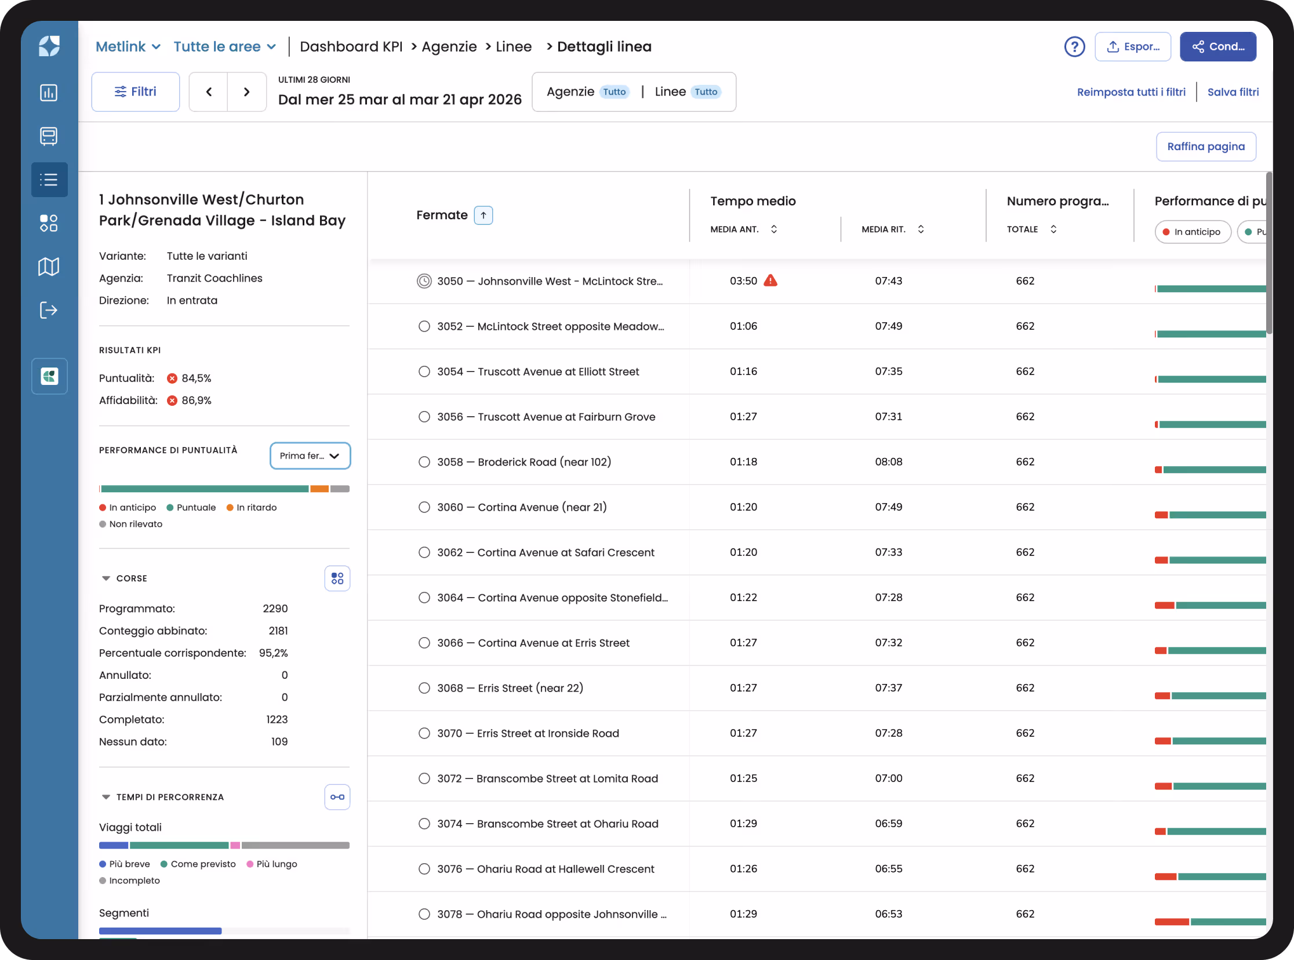Select radio for stop 3056 Fairburn Grove

point(424,417)
